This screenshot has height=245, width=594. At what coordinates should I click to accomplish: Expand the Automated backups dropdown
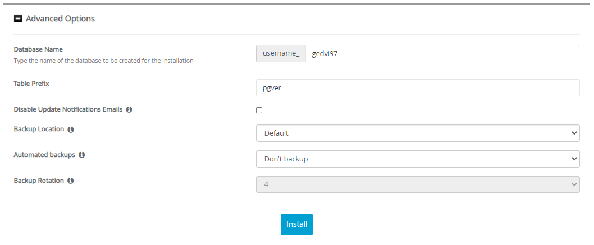(417, 159)
